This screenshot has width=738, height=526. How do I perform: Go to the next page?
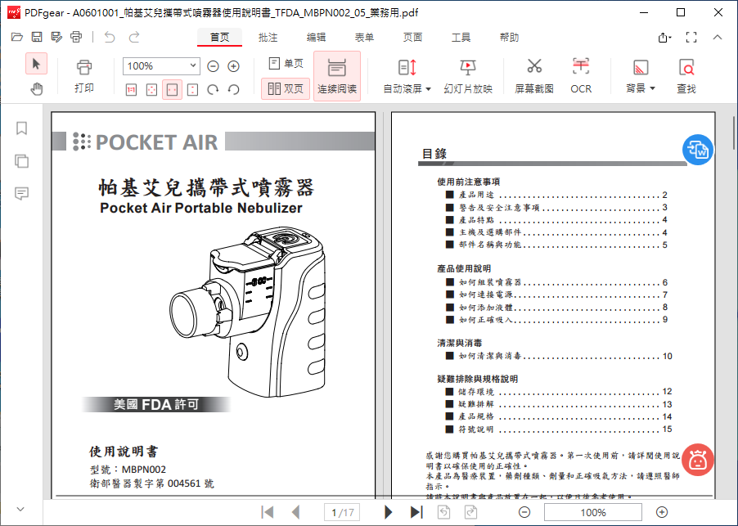pos(389,512)
